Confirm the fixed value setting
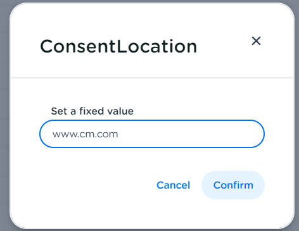299x231 pixels. click(233, 185)
